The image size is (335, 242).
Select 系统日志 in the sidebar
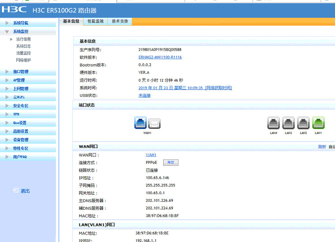pos(24,46)
